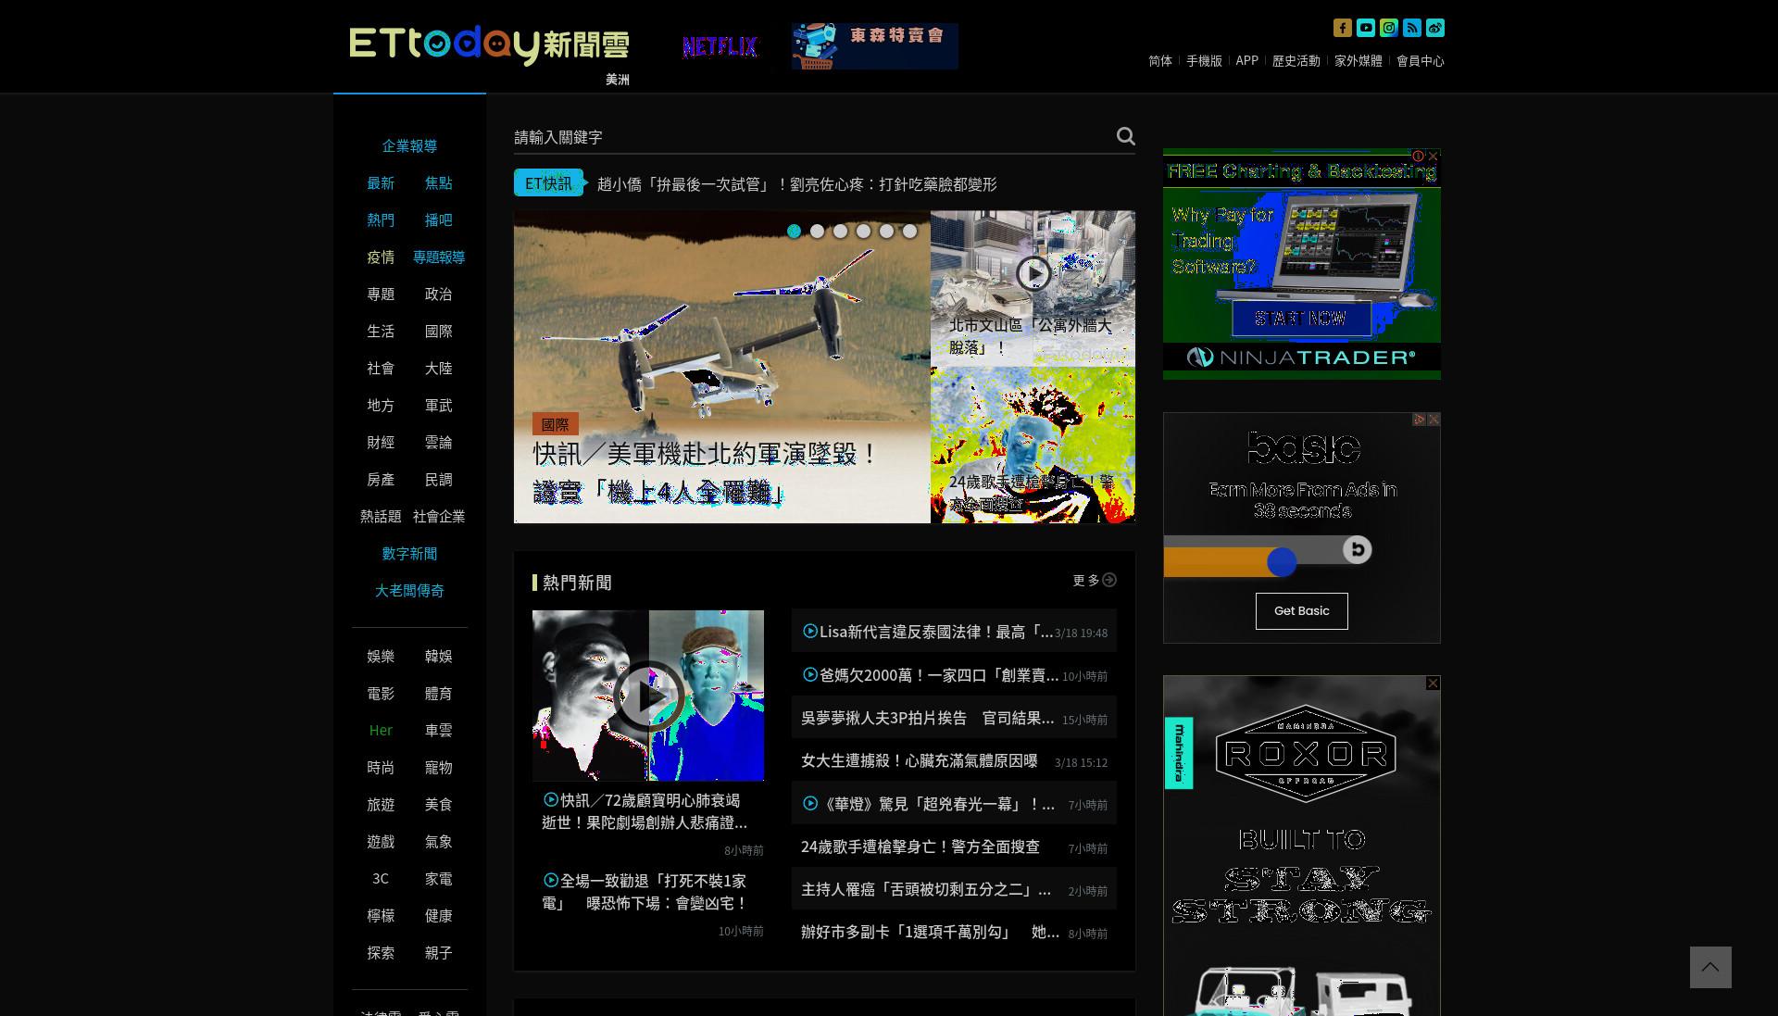Screen dimensions: 1778x1016
Task: Click the ET快訊 ticker label
Action: click(x=548, y=183)
